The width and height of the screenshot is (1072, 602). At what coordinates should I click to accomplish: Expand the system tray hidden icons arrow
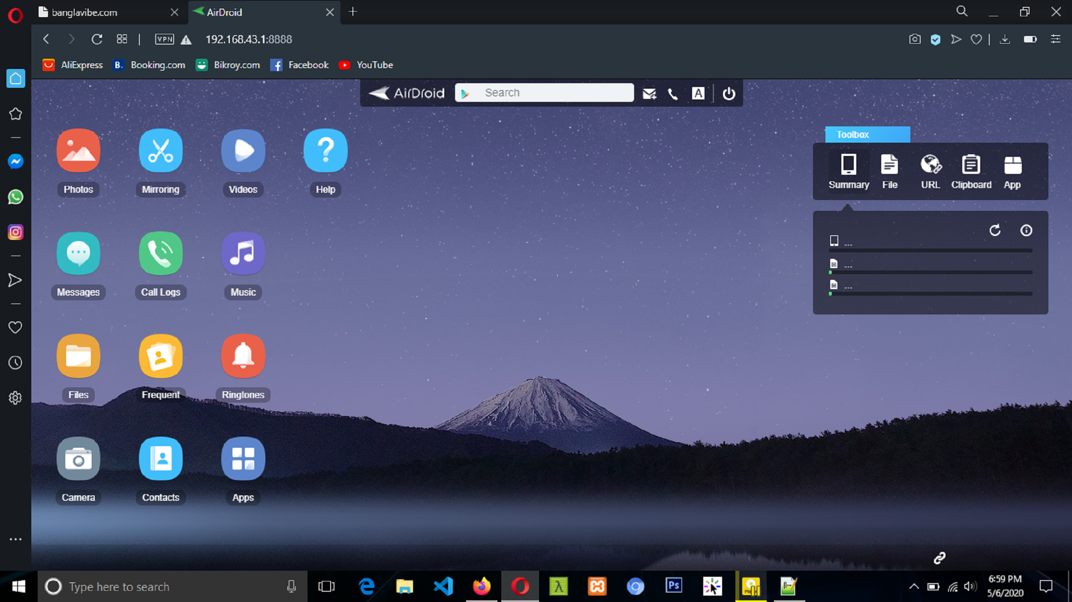click(914, 586)
